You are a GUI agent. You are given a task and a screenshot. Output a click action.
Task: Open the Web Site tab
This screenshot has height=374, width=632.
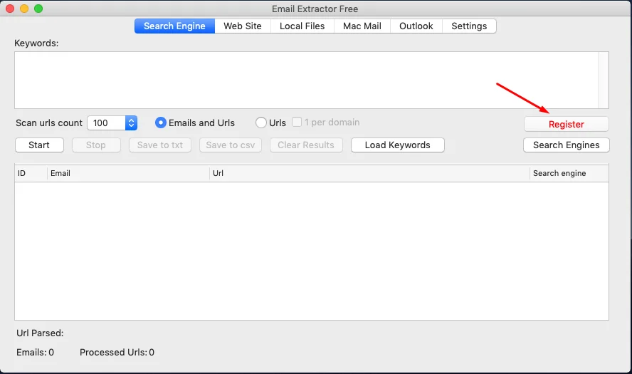point(243,26)
